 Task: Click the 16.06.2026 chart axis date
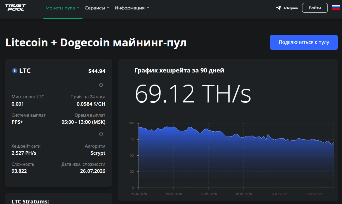243,194
